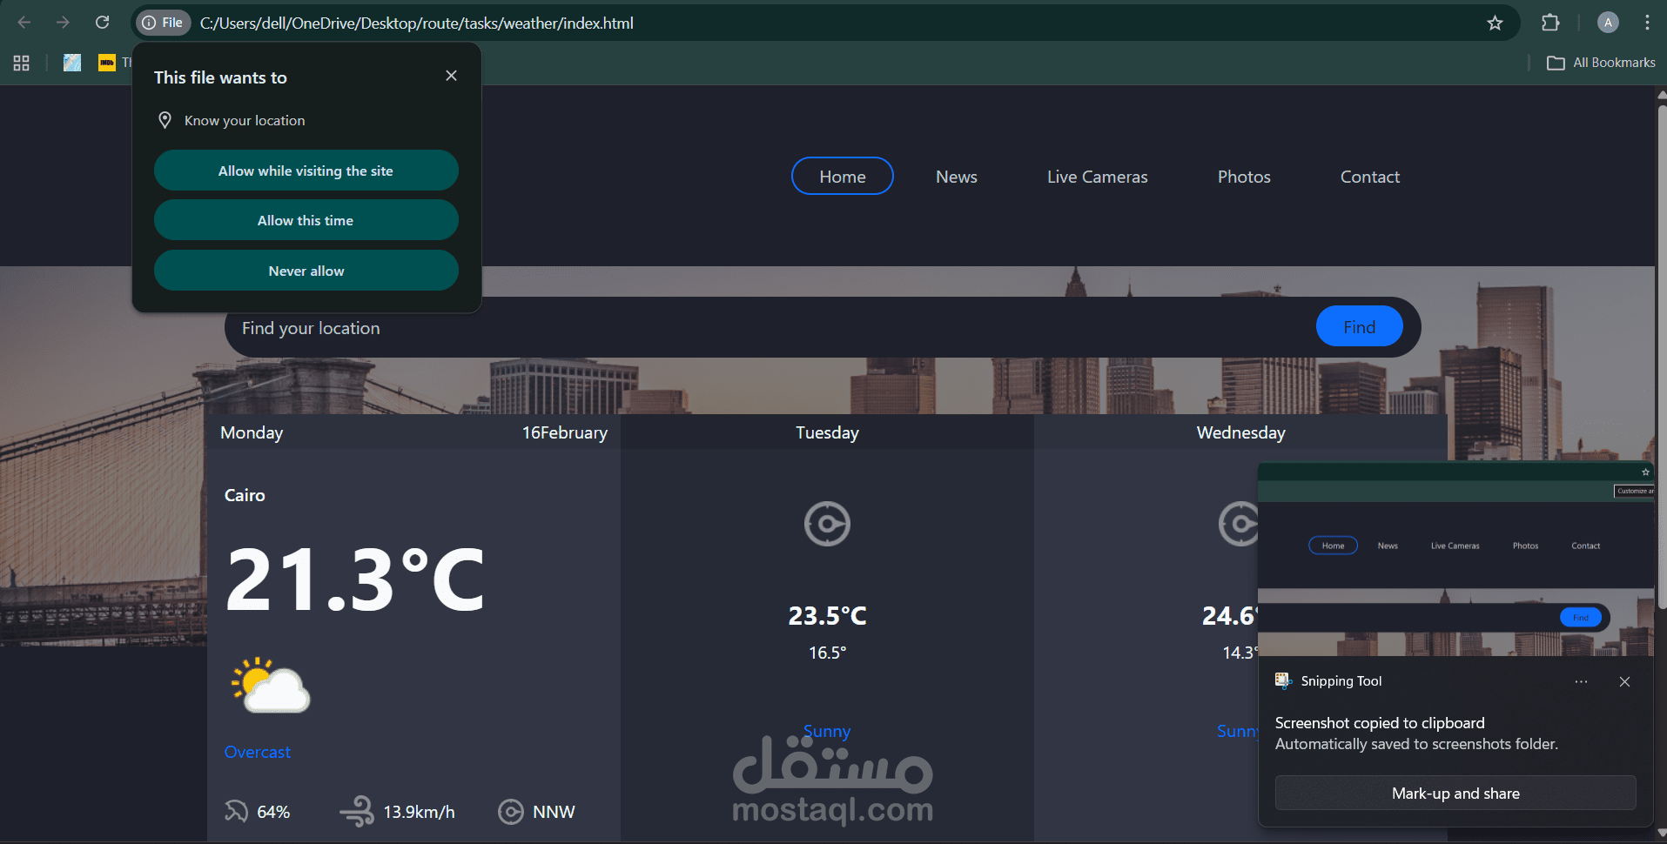
Task: Click the sunny weather icon under Monday
Action: [270, 687]
